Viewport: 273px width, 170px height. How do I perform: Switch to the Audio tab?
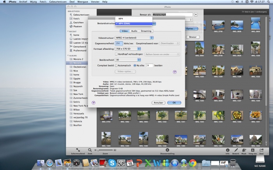[134, 30]
